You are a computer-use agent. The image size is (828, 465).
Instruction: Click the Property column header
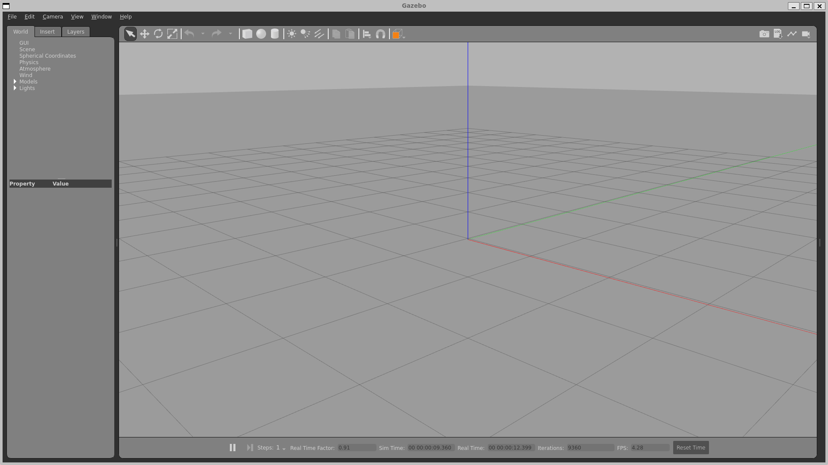click(x=30, y=184)
